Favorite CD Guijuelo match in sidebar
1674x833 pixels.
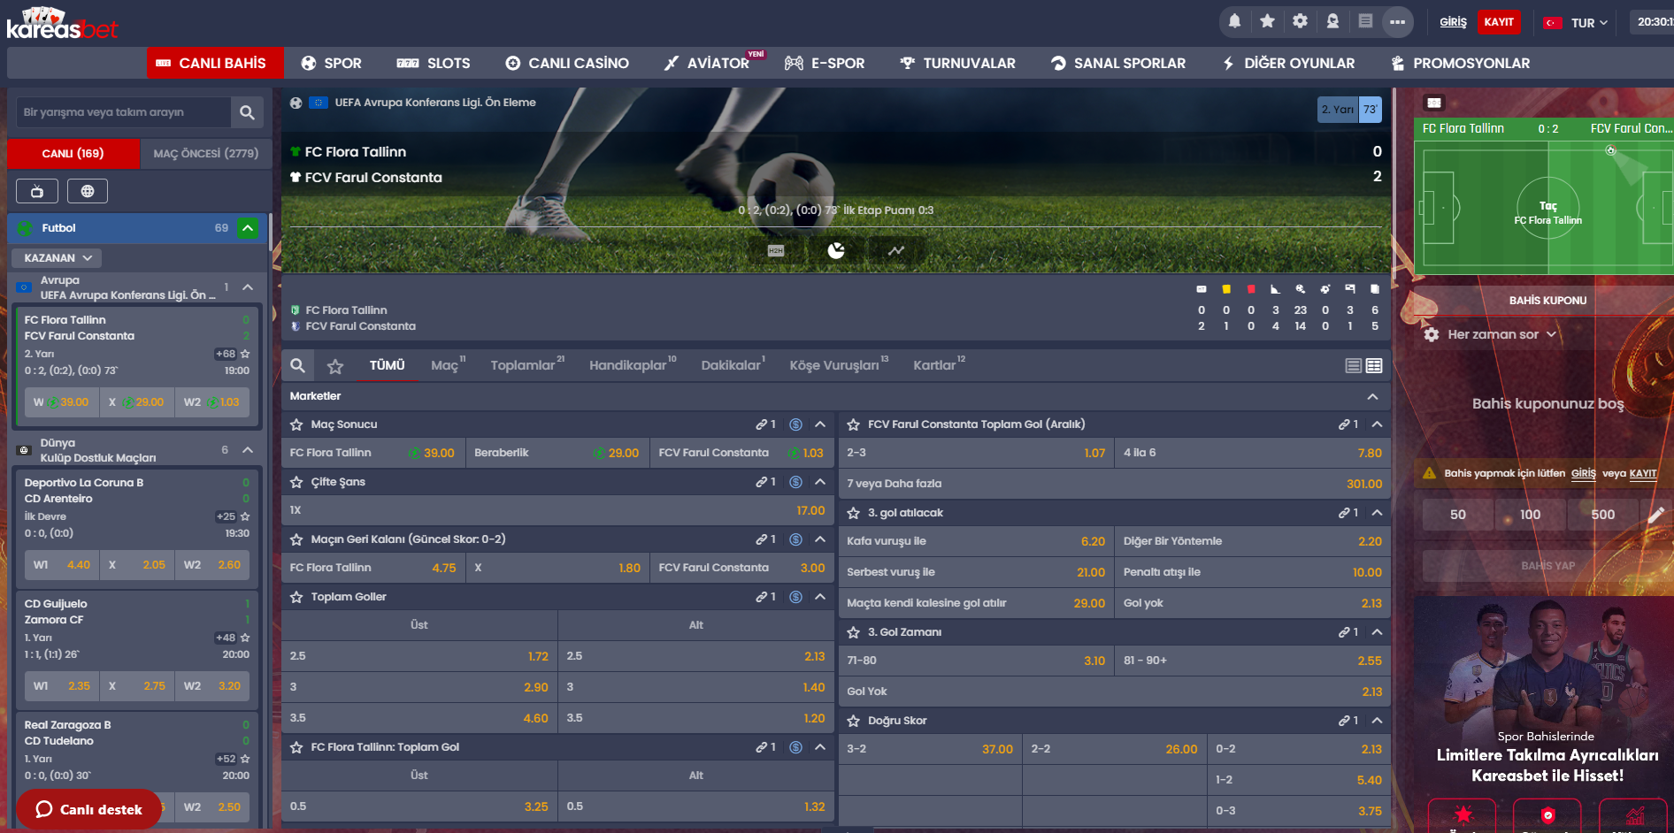tap(245, 638)
